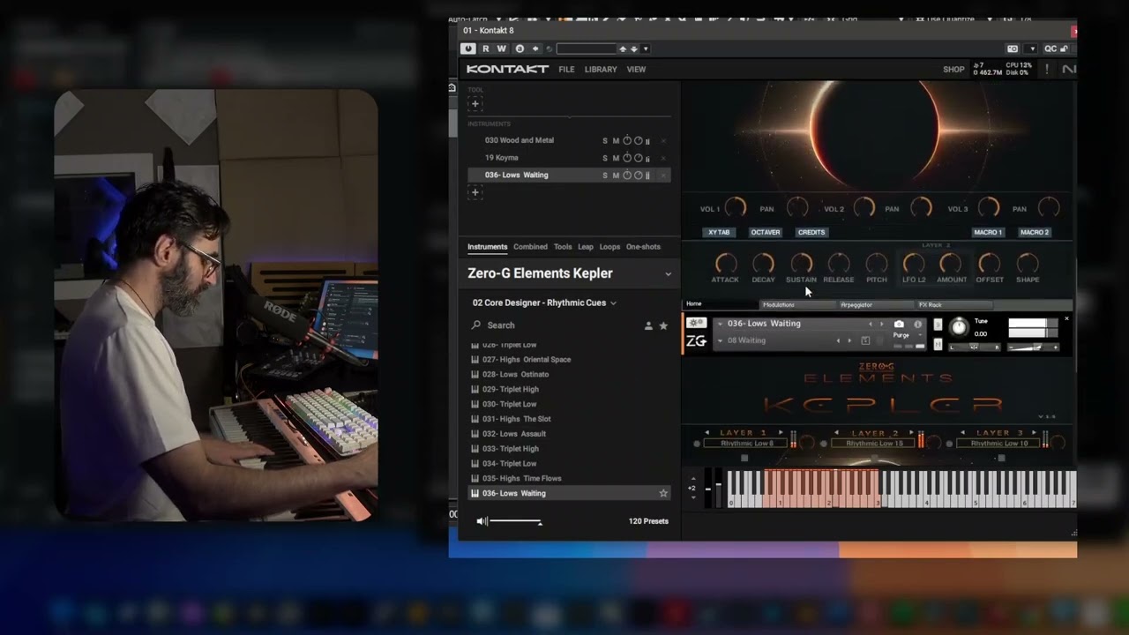Screen dimensions: 1129x635
Task: Select preset 032- Lows Assault
Action: click(514, 434)
